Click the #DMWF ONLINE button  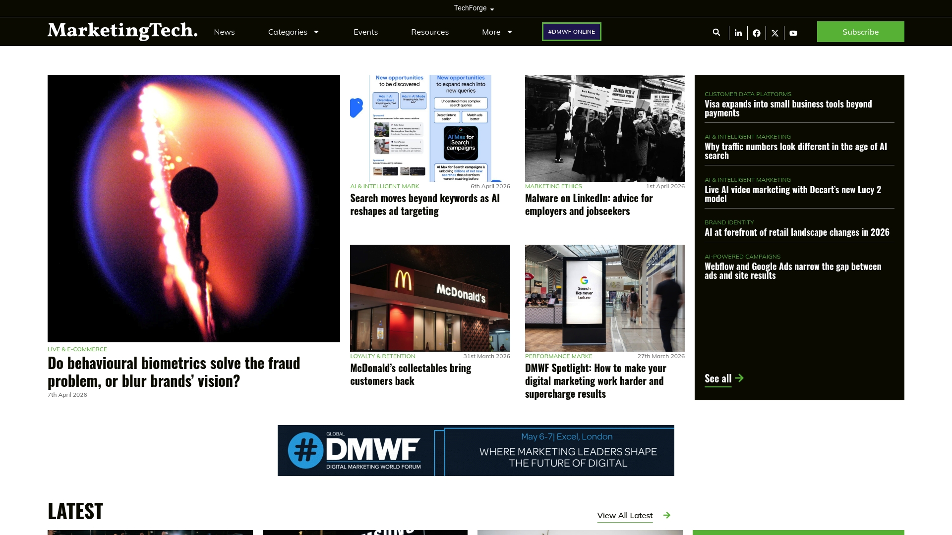(x=571, y=32)
